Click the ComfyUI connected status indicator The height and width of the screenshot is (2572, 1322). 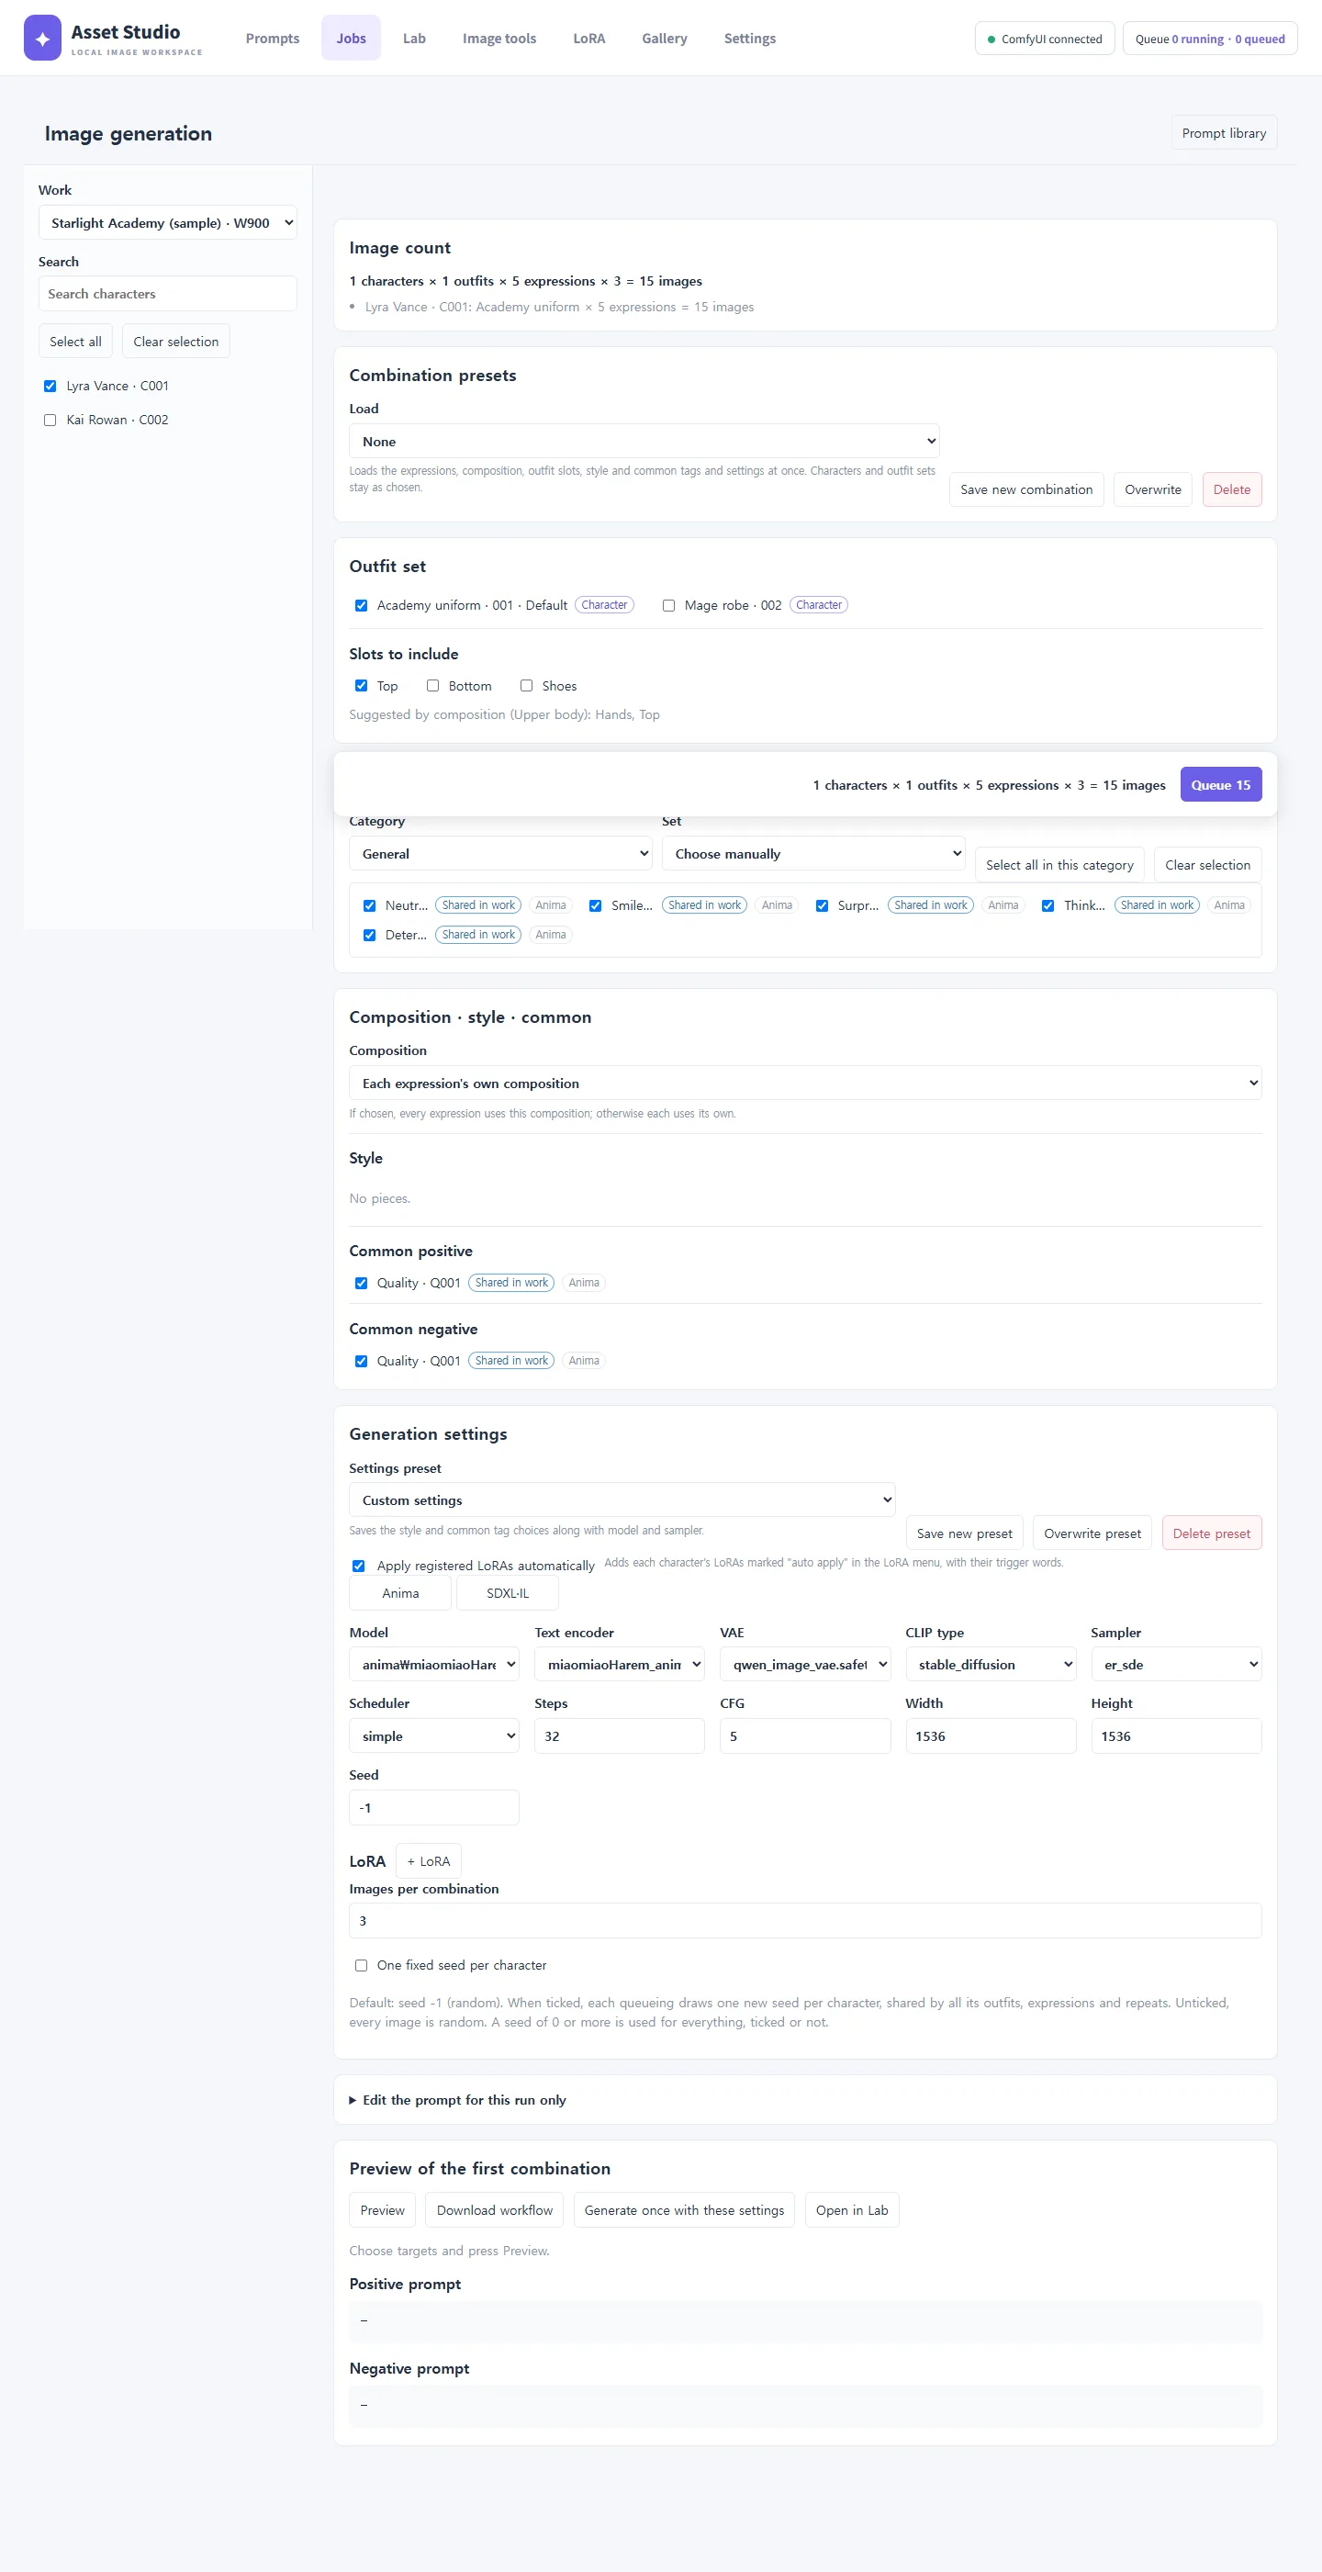coord(1045,39)
